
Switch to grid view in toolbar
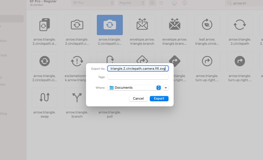click(x=152, y=3)
